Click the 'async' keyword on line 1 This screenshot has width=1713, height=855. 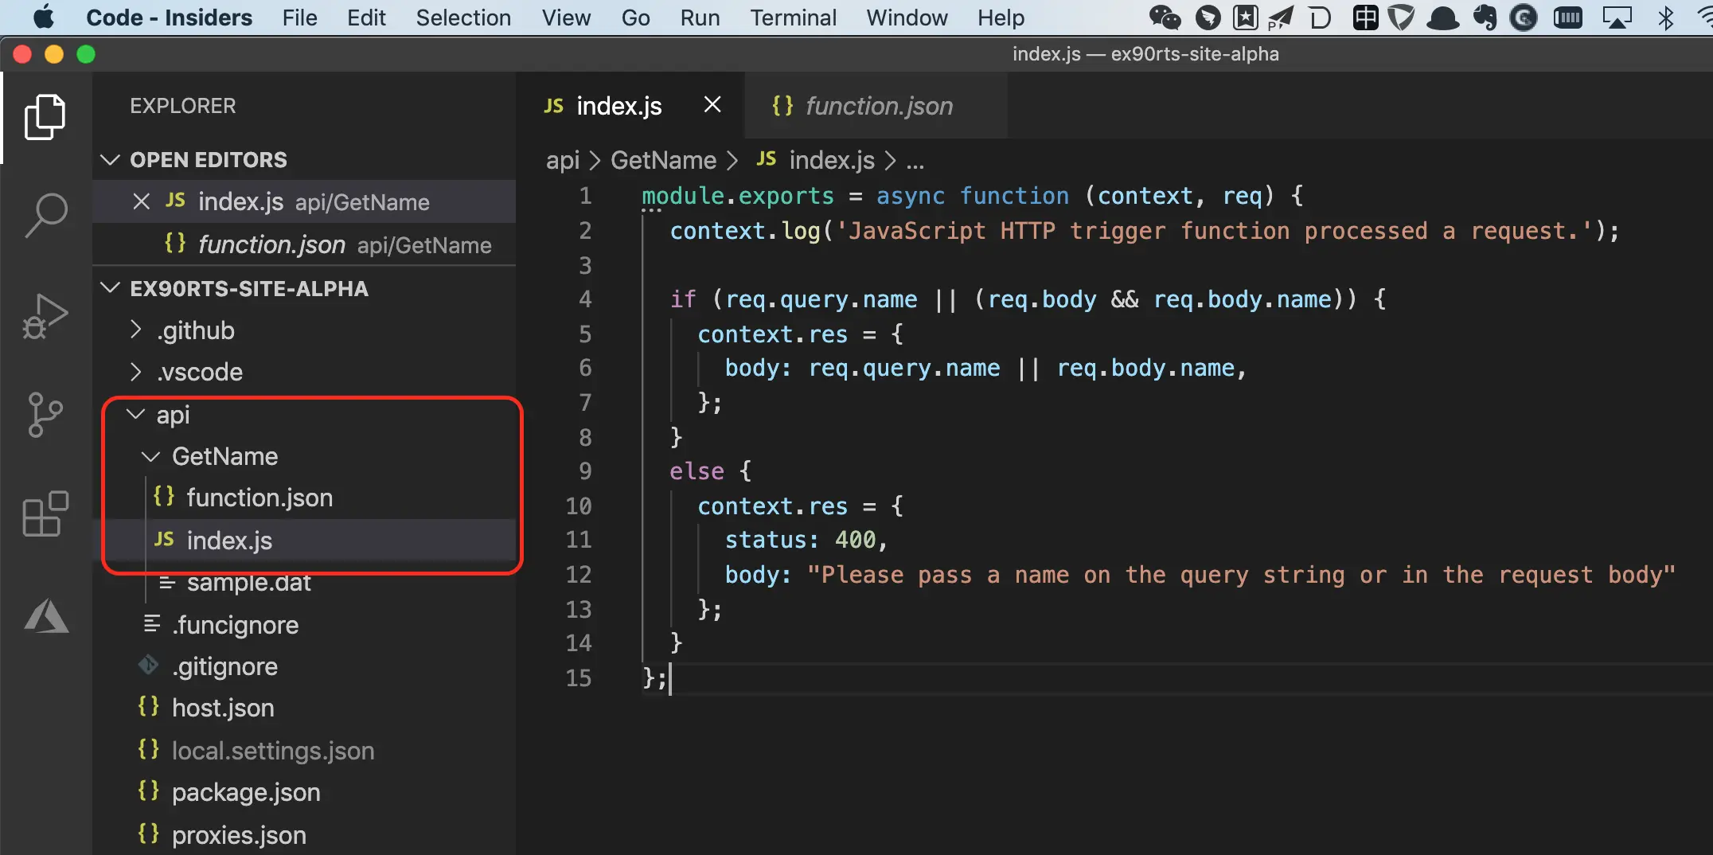click(x=911, y=196)
